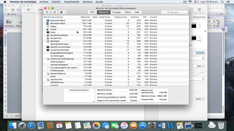Select the Dock process row
This screenshot has width=234, height=131.
tap(116, 32)
